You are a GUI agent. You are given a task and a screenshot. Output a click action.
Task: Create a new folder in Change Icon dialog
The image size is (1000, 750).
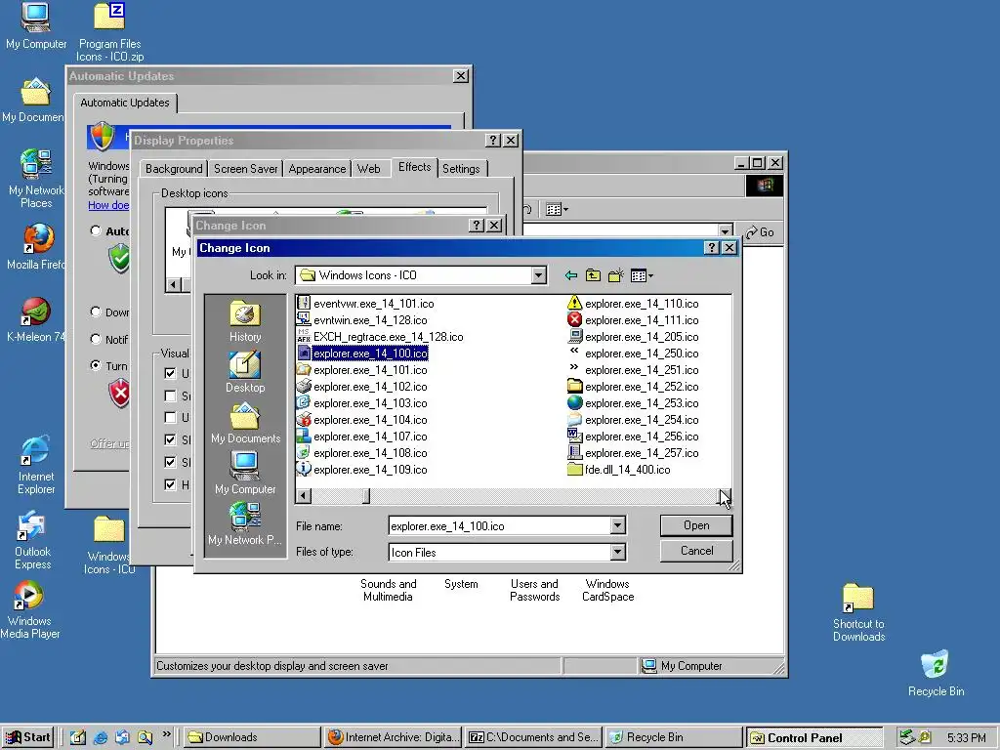pos(615,275)
